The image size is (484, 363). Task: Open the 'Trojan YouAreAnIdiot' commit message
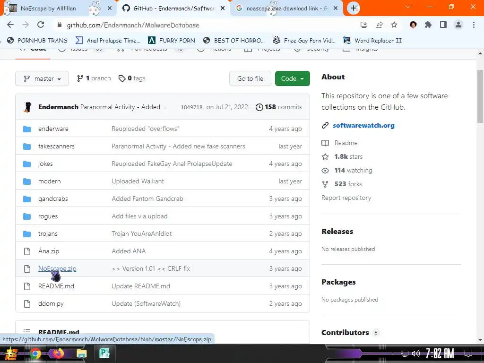pyautogui.click(x=142, y=233)
